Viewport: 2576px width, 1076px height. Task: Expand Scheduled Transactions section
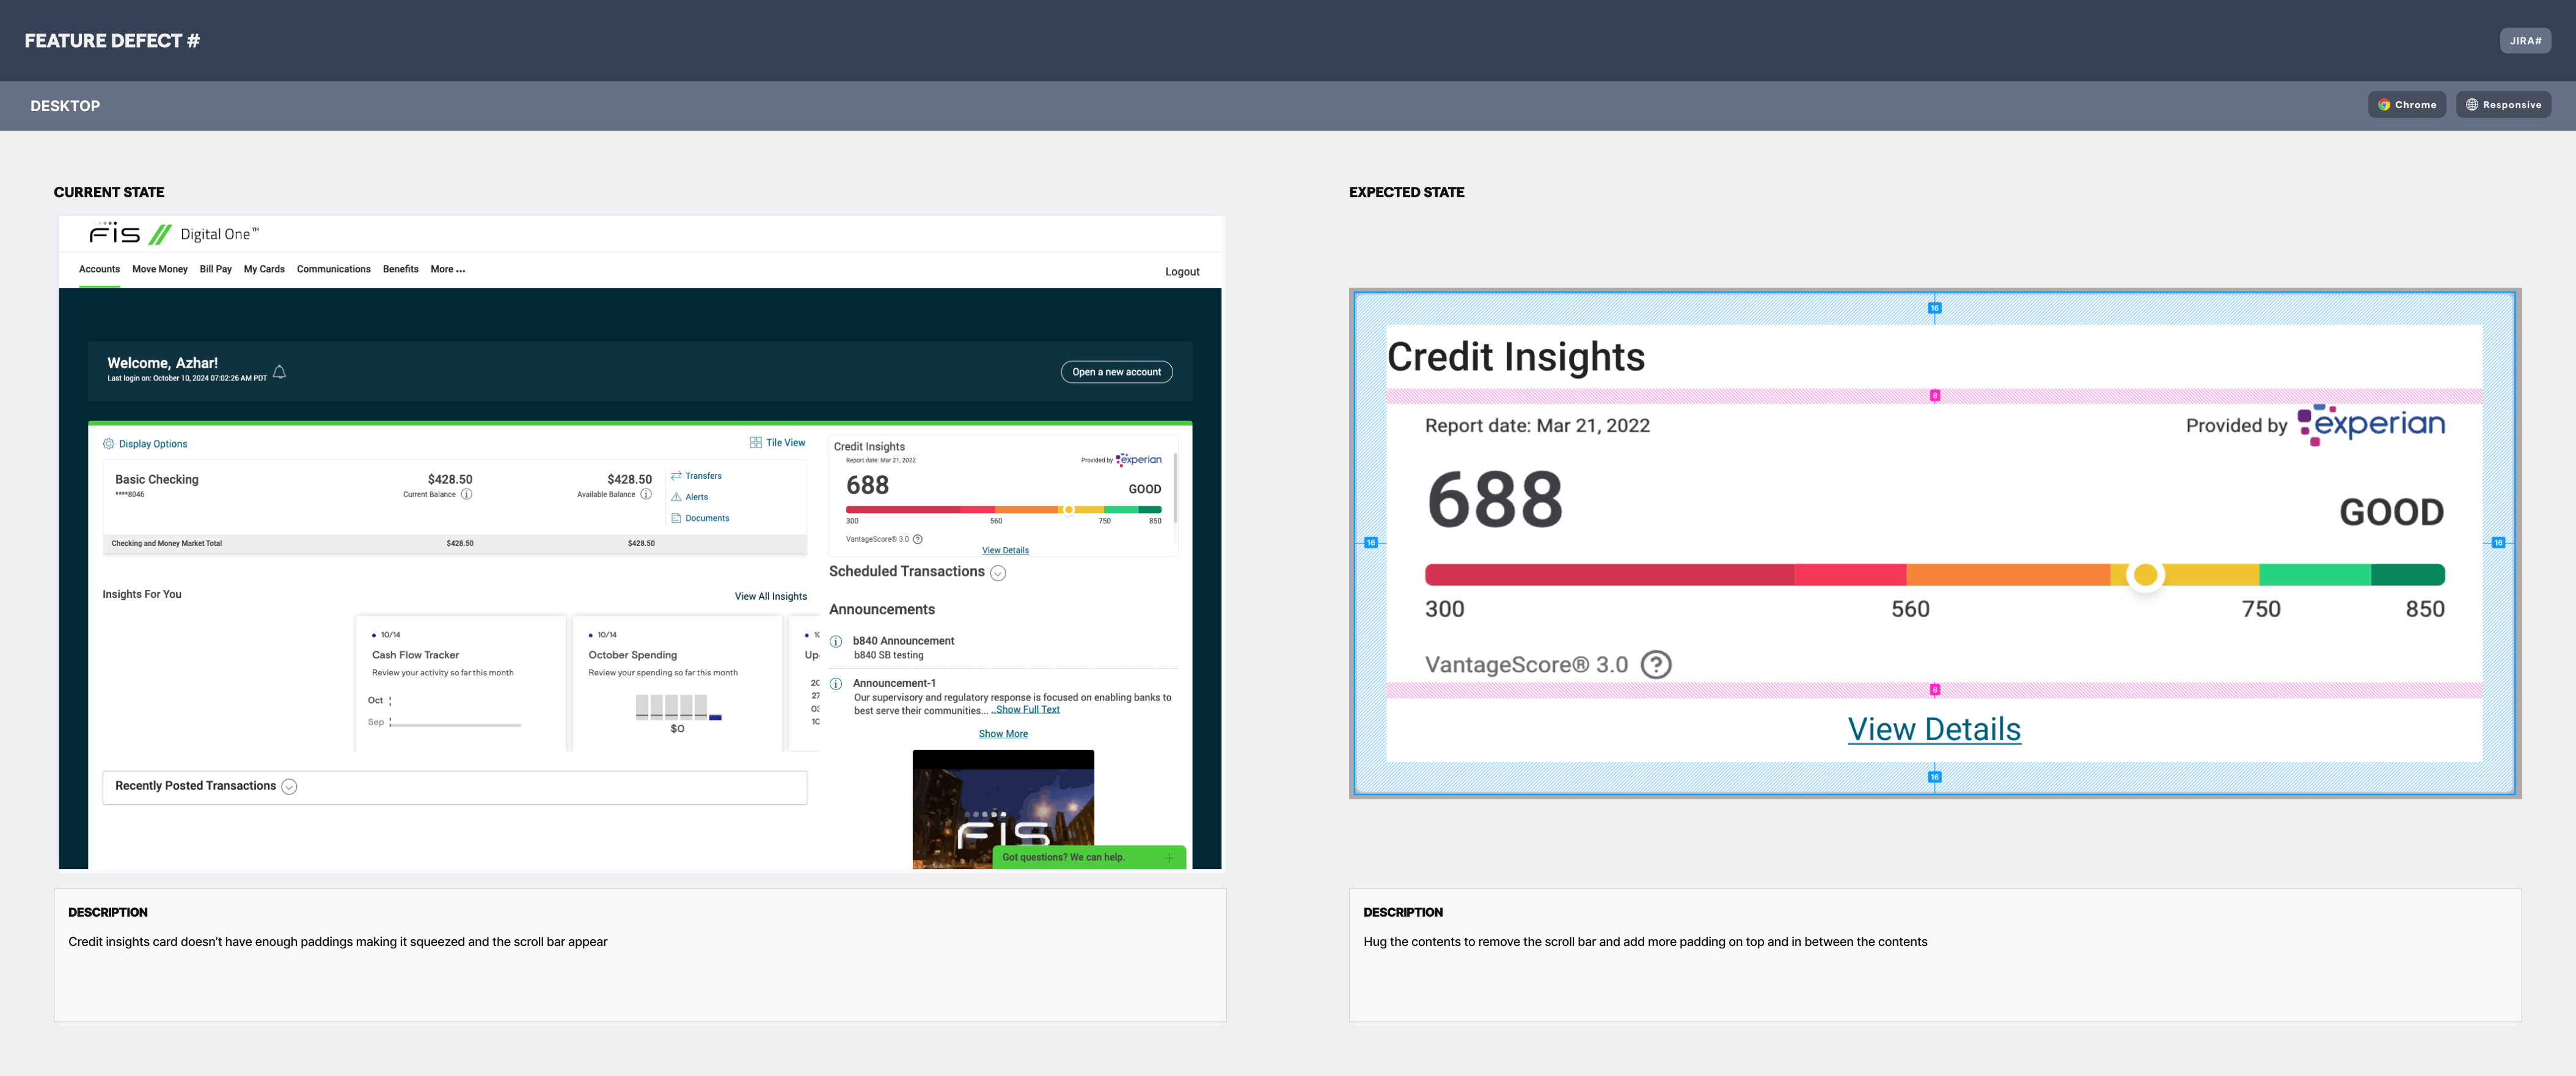pyautogui.click(x=998, y=572)
